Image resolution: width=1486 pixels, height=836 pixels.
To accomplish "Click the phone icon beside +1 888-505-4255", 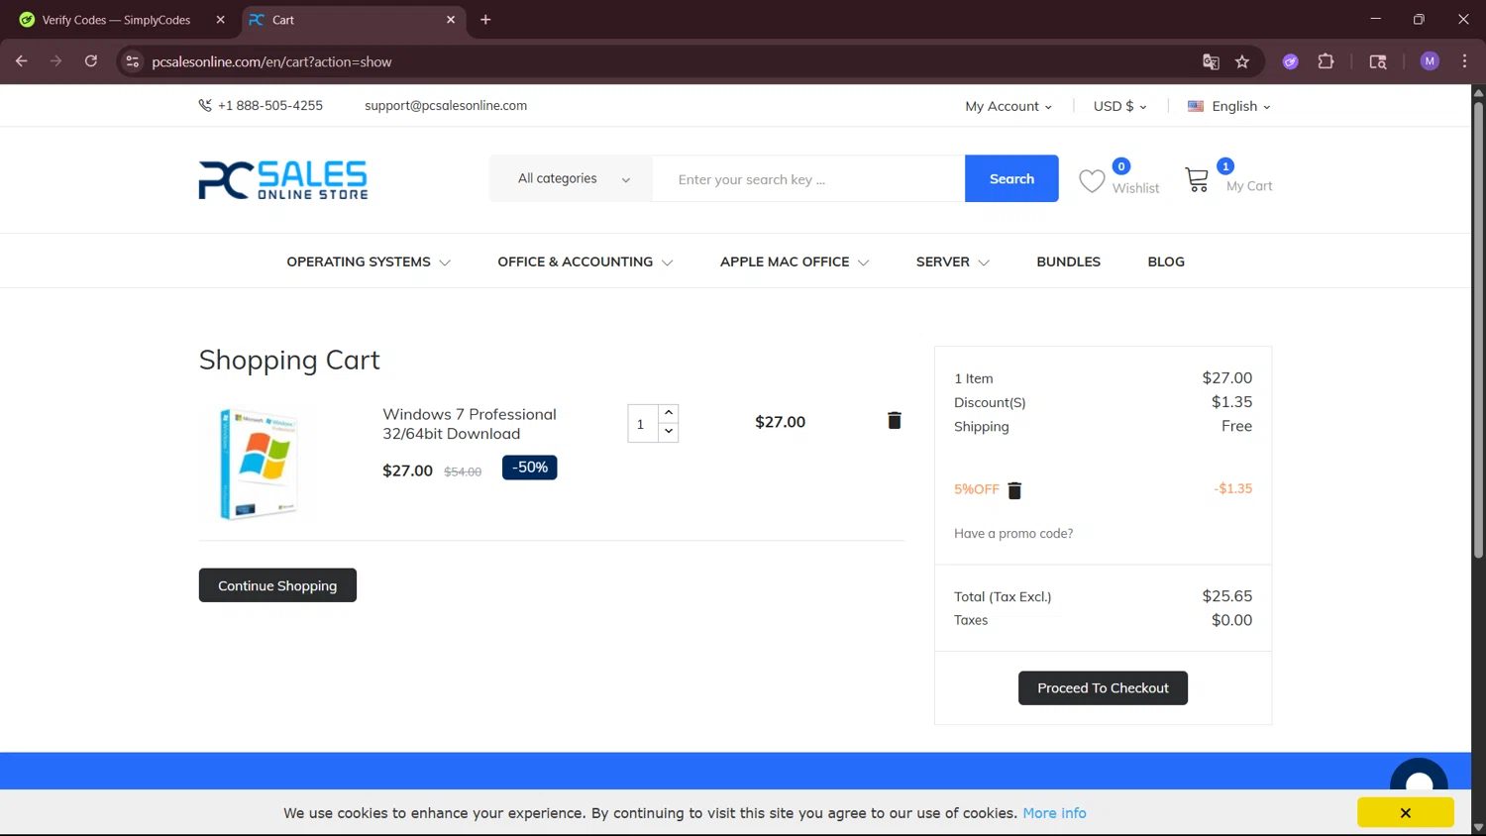I will pyautogui.click(x=205, y=105).
